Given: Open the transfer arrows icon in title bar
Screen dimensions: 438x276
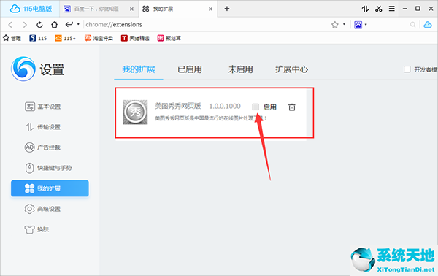Looking at the screenshot, I should (x=365, y=9).
